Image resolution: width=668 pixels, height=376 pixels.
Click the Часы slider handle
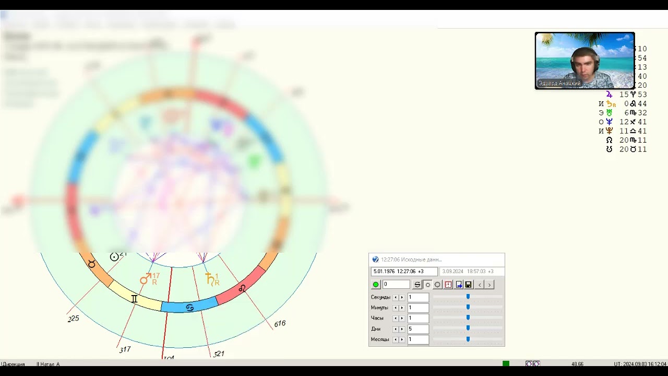468,318
